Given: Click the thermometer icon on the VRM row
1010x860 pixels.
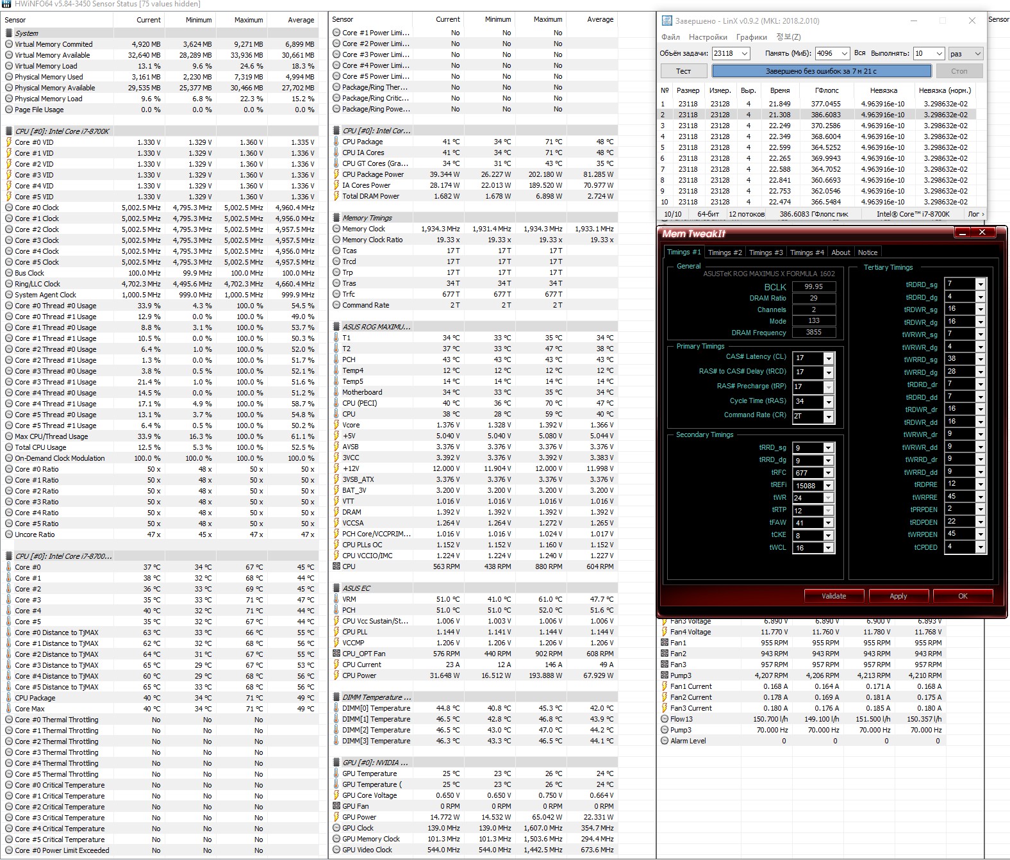Looking at the screenshot, I should pyautogui.click(x=336, y=599).
